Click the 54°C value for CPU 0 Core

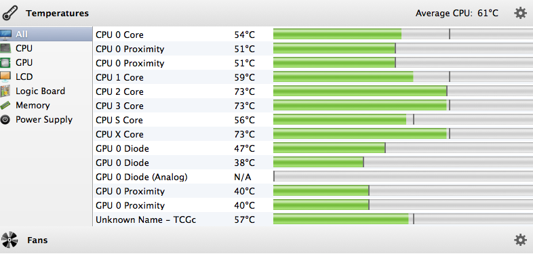244,35
